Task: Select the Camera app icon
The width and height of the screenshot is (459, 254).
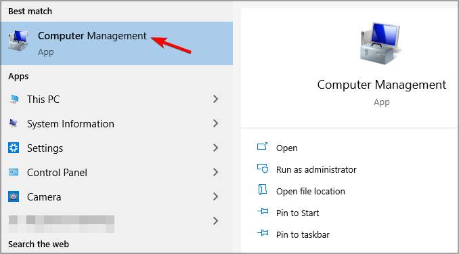Action: pos(14,196)
